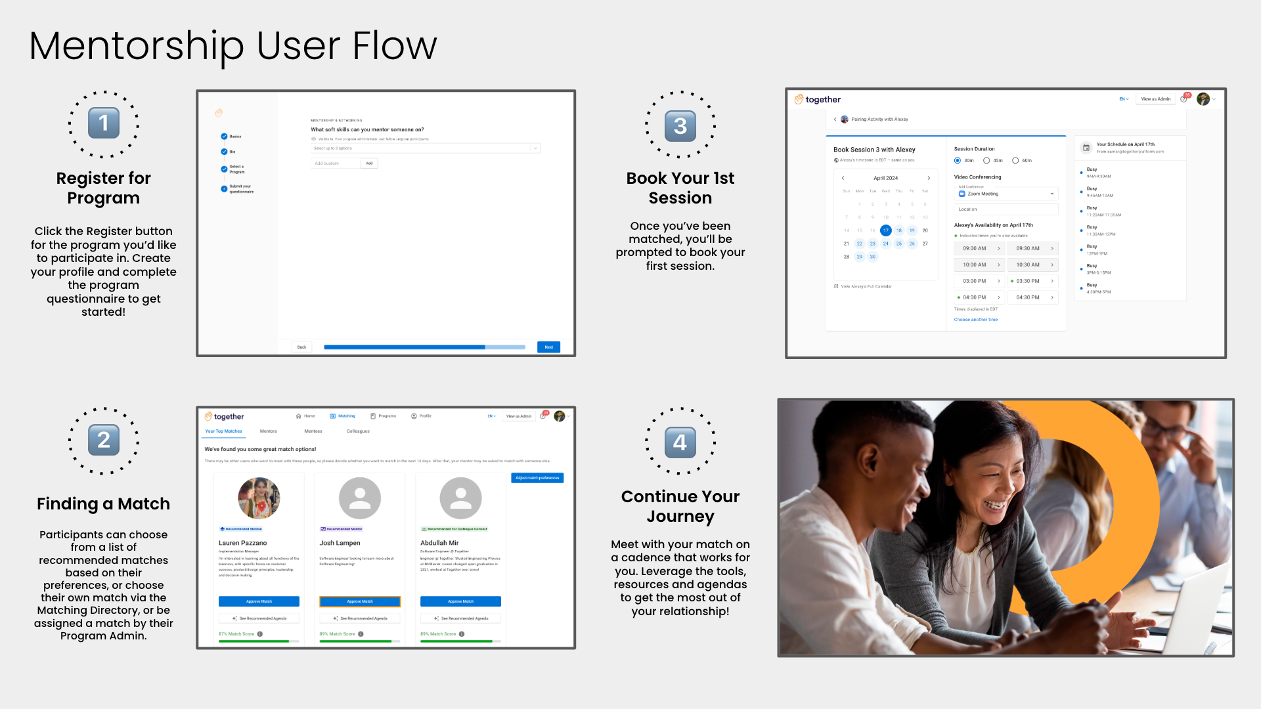The height and width of the screenshot is (709, 1261).
Task: Click help icon with notification badge in booking screen
Action: [x=1184, y=99]
